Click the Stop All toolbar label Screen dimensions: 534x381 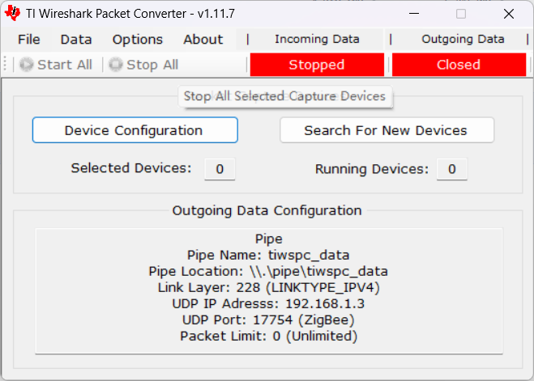coord(152,65)
